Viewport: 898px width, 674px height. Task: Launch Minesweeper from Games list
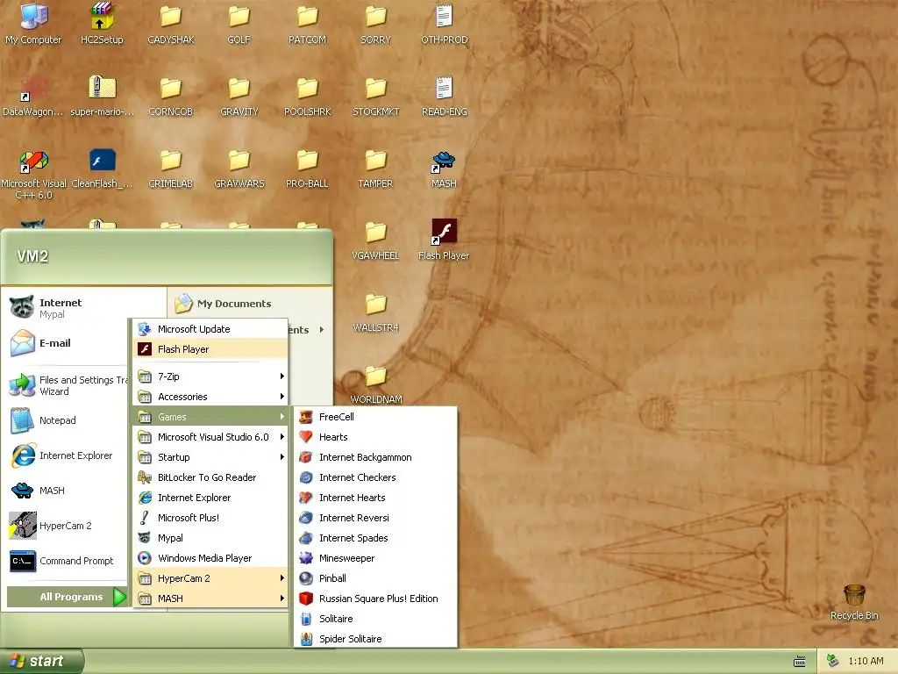coord(375,557)
